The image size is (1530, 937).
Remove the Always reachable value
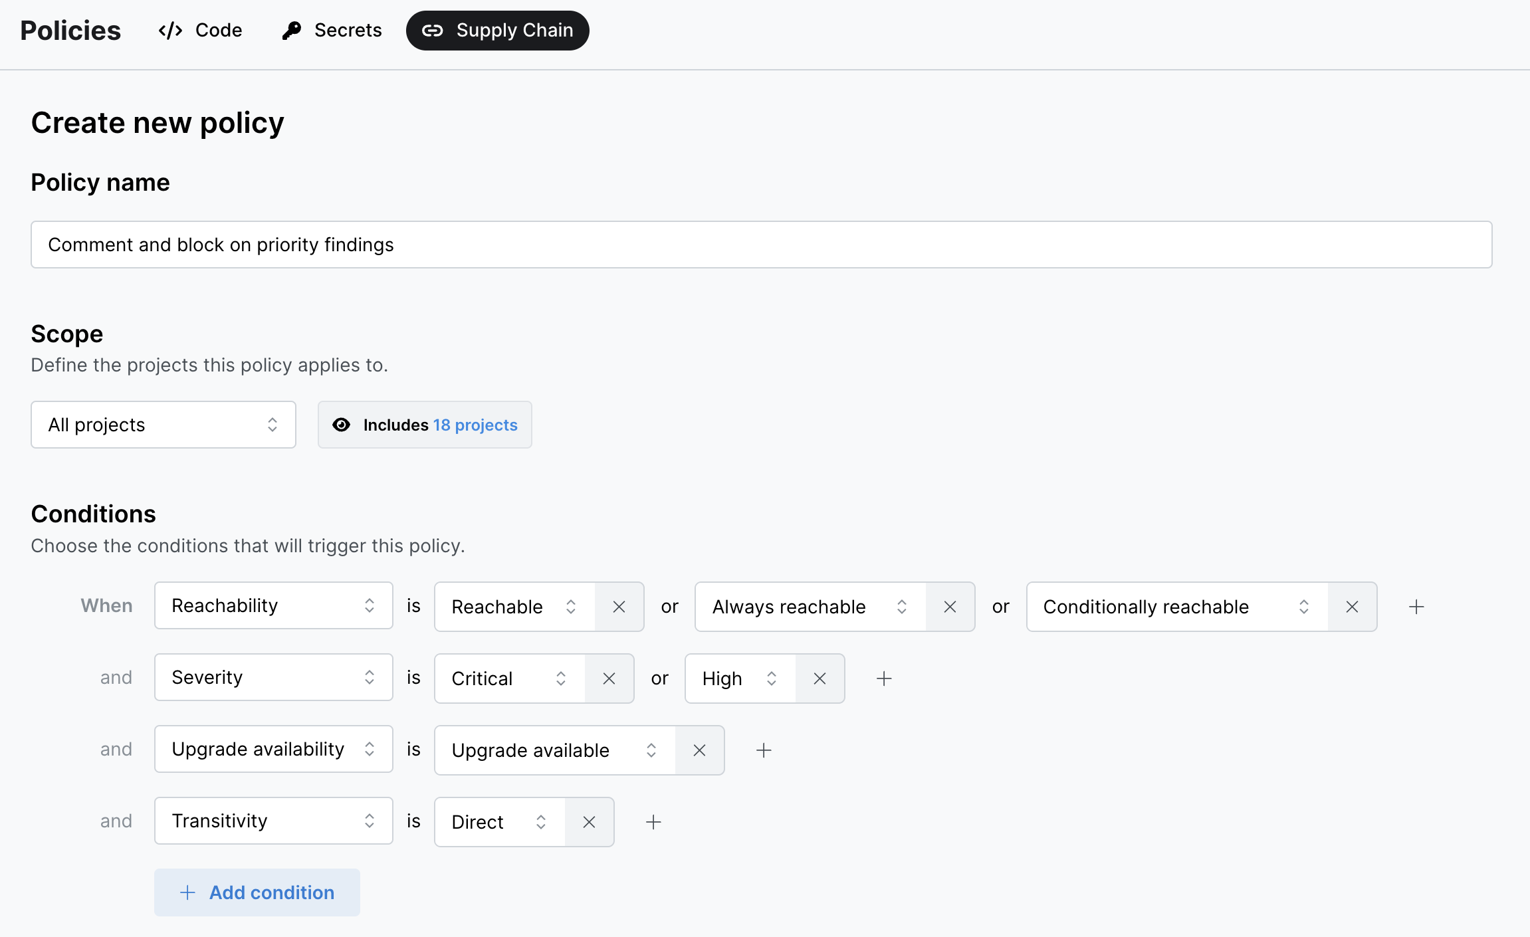point(950,607)
